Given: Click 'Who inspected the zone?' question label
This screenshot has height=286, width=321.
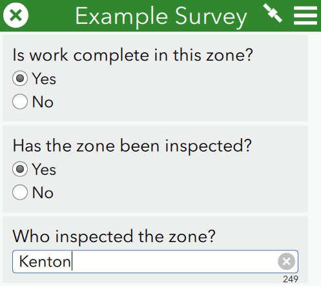Looking at the screenshot, I should tap(114, 237).
